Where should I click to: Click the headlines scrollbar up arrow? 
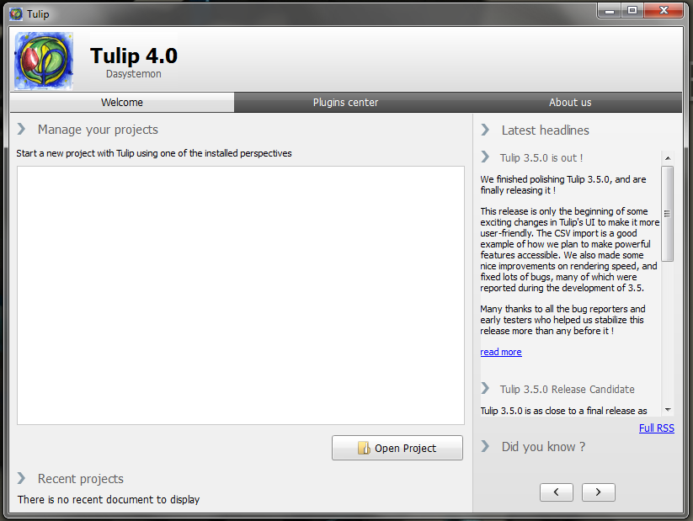[668, 157]
